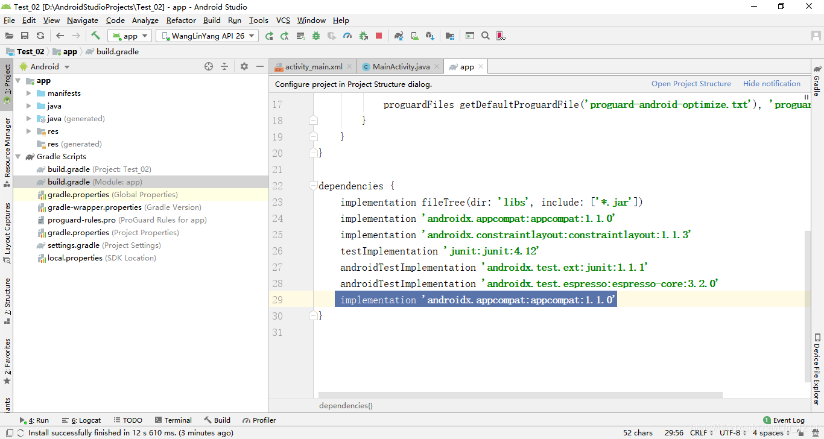Expand the java (generated) folder arrow
Image resolution: width=824 pixels, height=439 pixels.
pyautogui.click(x=29, y=119)
